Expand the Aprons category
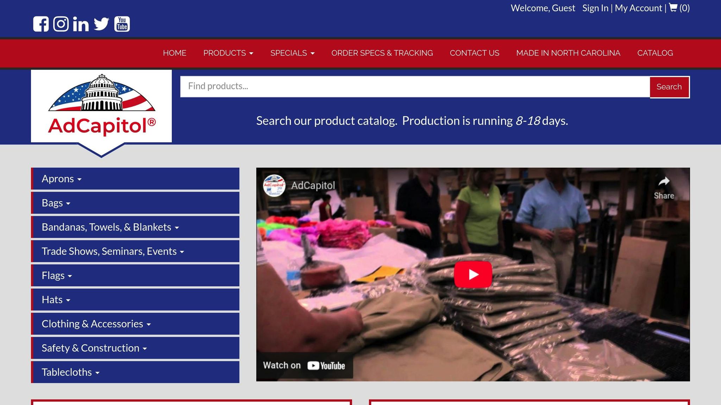This screenshot has width=721, height=405. (62, 179)
